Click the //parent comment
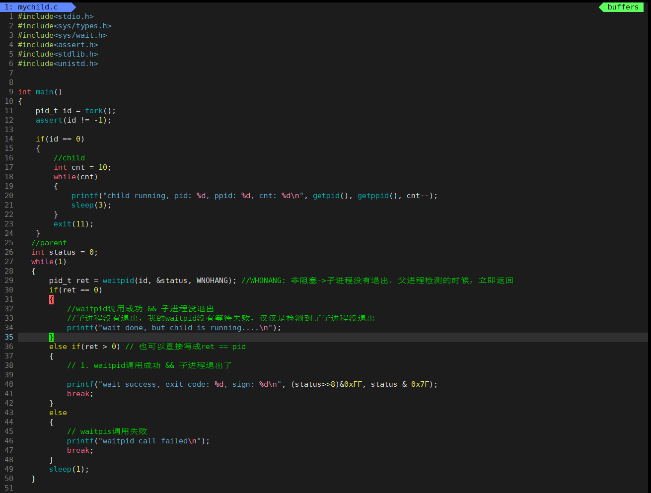 point(49,243)
